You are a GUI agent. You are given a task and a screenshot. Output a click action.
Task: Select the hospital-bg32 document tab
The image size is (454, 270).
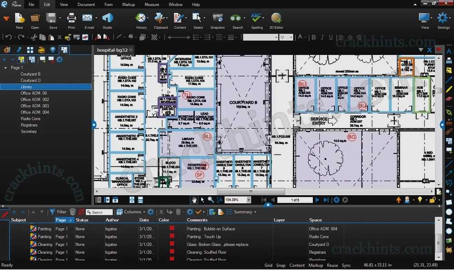(112, 50)
